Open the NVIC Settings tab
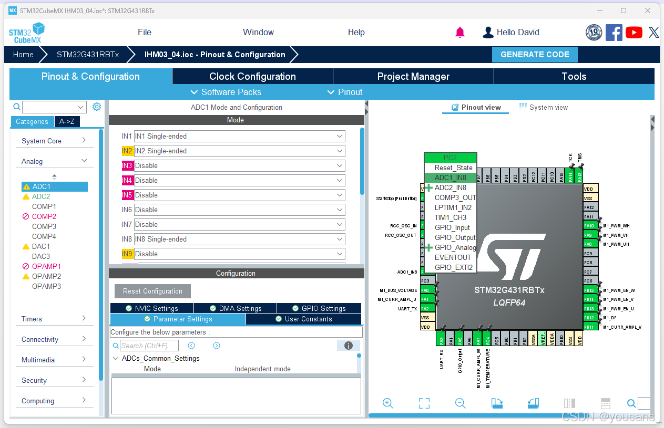The image size is (664, 428). [x=152, y=308]
